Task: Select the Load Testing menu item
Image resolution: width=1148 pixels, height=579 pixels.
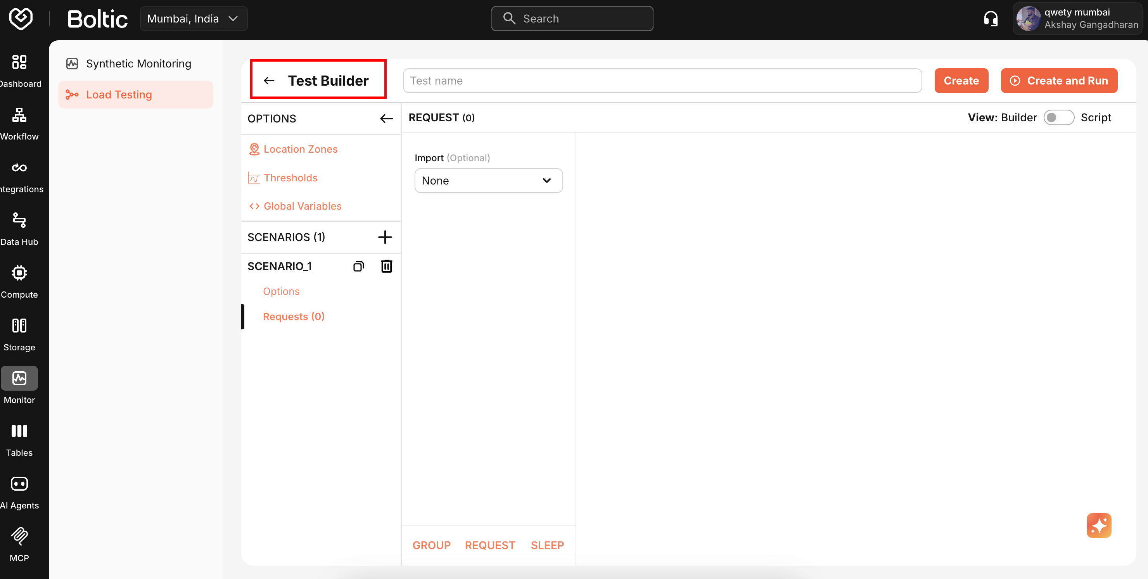Action: (x=119, y=95)
